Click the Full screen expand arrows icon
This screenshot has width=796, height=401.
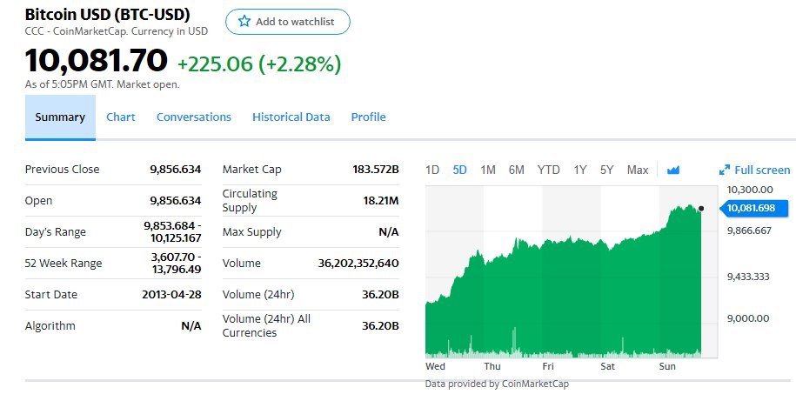[725, 170]
